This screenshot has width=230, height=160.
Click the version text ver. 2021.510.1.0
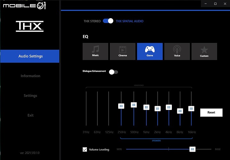pyautogui.click(x=30, y=153)
